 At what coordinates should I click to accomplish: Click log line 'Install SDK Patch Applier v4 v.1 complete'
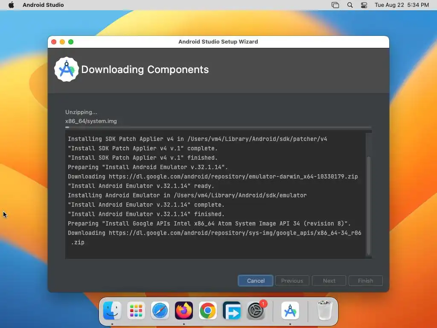143,148
